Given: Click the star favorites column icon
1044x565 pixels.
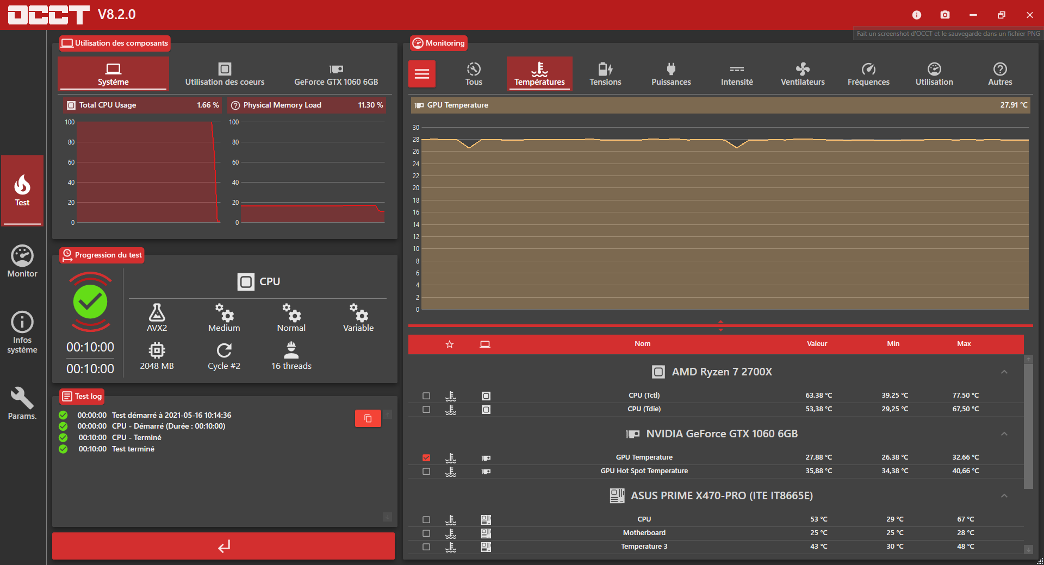Looking at the screenshot, I should pos(450,344).
